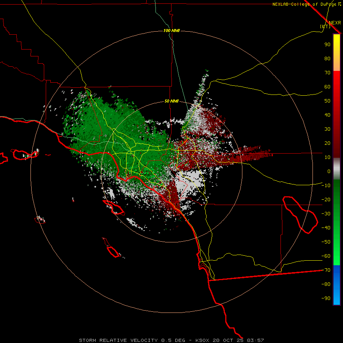Click the -70 knot label on colorbar
Screen dimensions: 343x343
pos(326,270)
